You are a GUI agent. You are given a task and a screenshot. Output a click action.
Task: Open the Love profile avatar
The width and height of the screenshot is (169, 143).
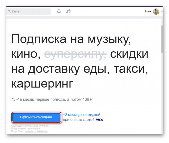coord(156,11)
